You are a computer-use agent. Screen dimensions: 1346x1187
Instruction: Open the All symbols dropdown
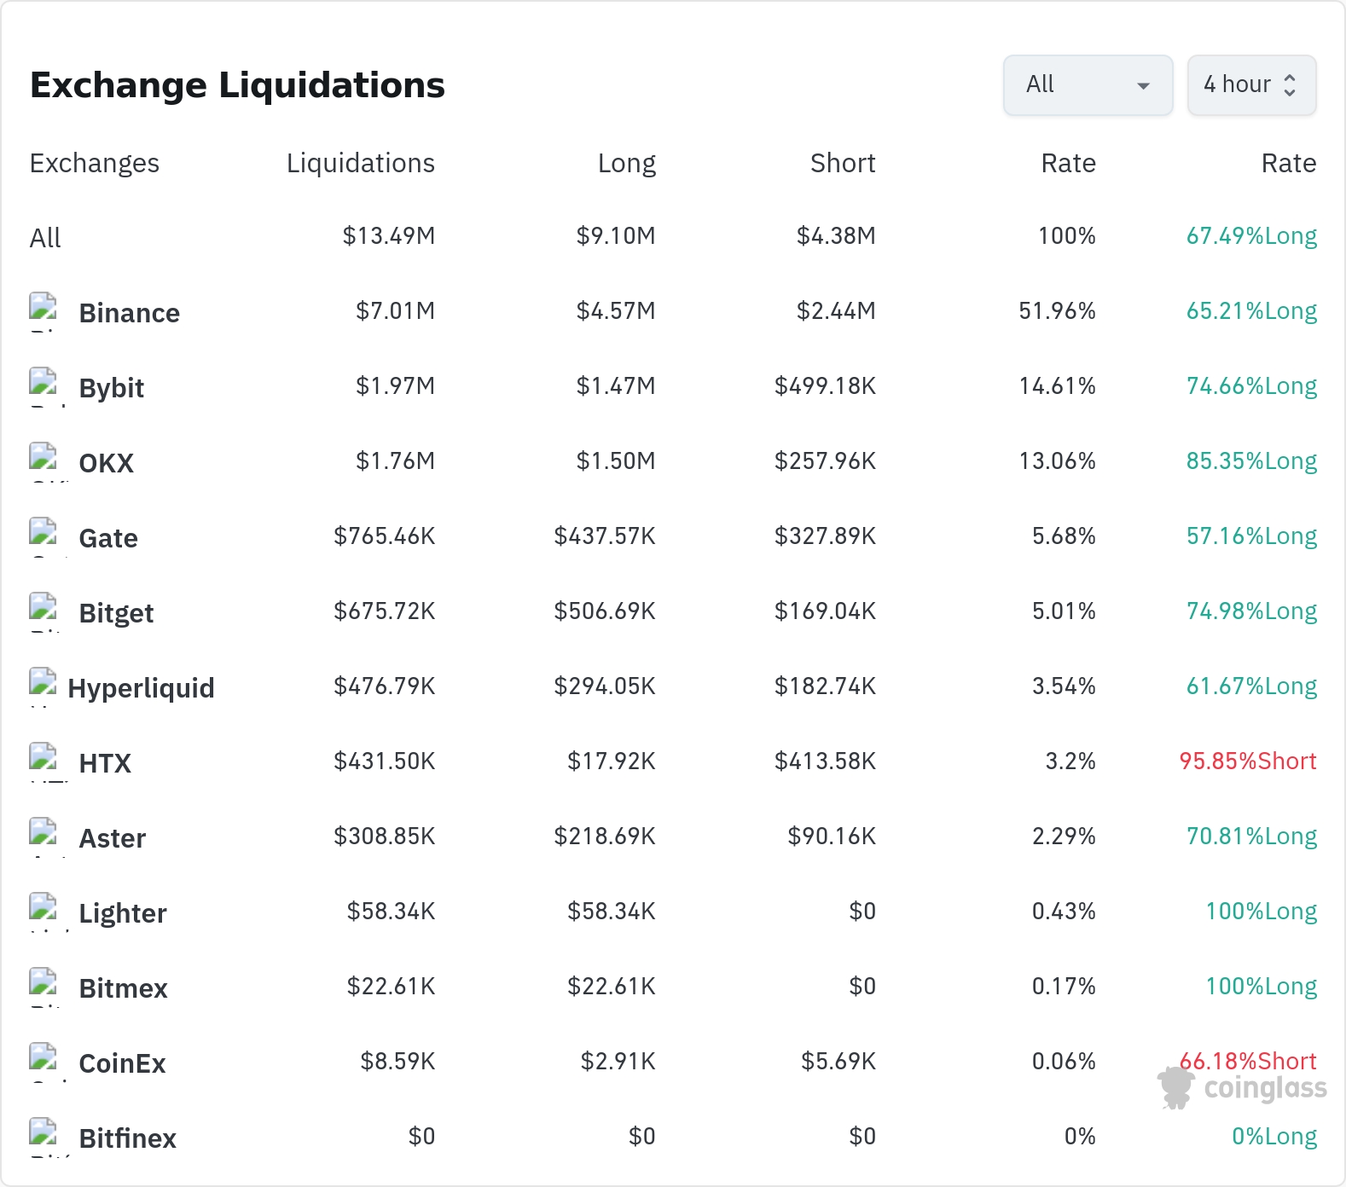click(1088, 85)
